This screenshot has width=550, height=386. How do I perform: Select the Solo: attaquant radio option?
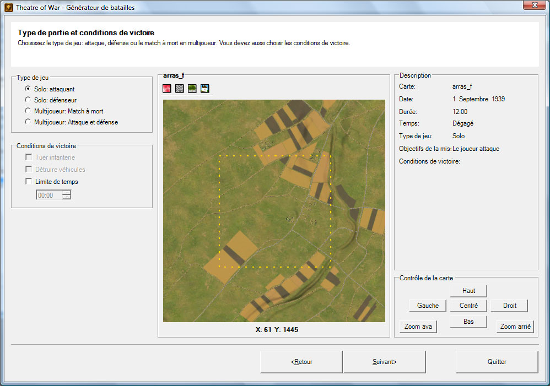click(x=28, y=89)
